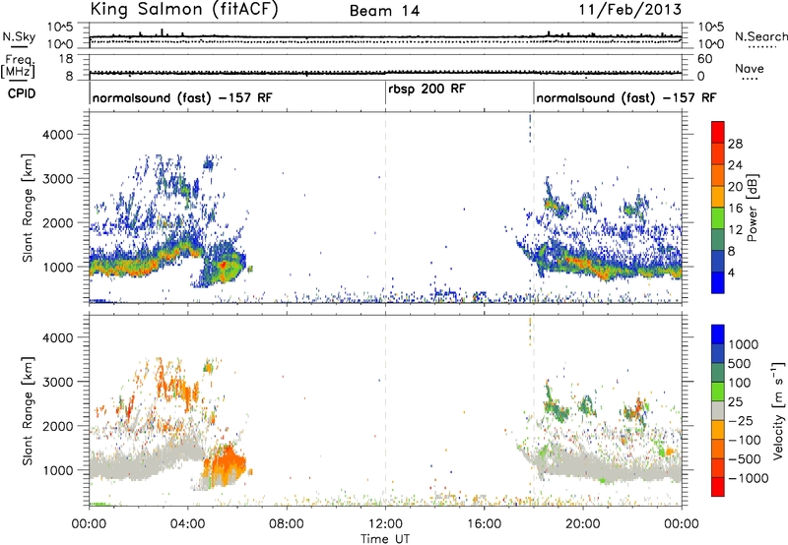Select the power panel "Slant Range [km]" label
Image resolution: width=788 pixels, height=545 pixels.
click(x=28, y=208)
